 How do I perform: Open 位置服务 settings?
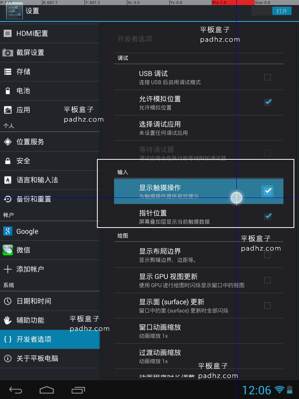pos(50,142)
